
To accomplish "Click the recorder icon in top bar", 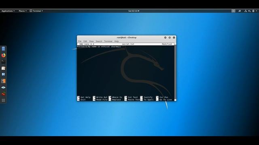I will click(240, 11).
